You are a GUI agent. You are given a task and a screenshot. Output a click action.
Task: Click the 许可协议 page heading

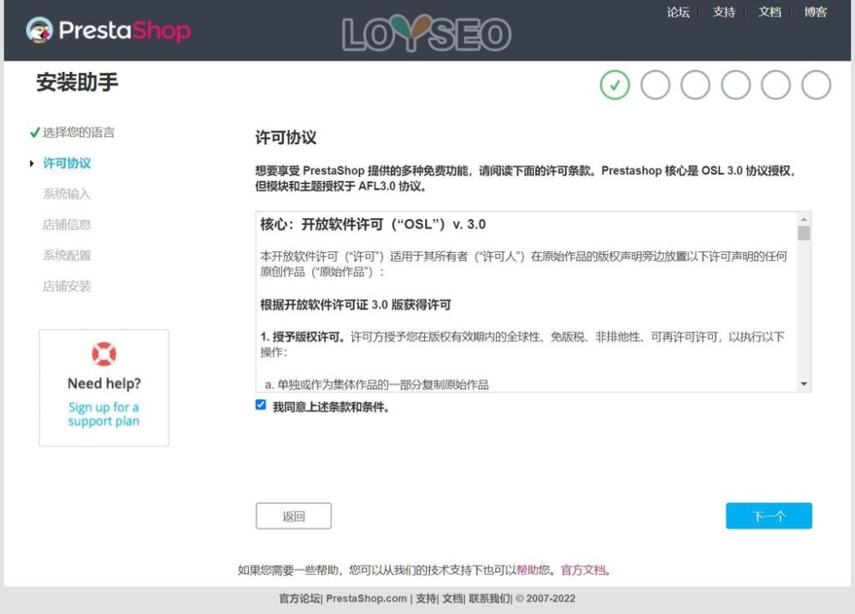point(286,138)
